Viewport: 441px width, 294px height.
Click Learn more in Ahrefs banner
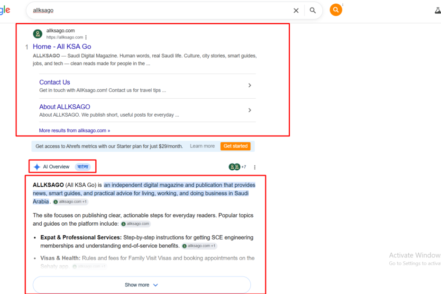(x=202, y=146)
